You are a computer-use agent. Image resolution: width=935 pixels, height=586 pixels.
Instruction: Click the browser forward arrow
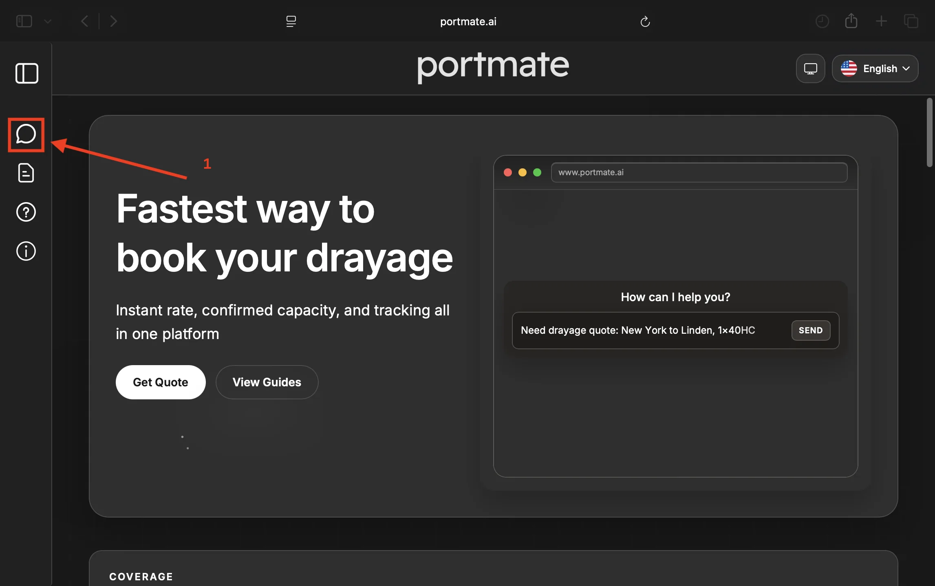click(x=113, y=21)
